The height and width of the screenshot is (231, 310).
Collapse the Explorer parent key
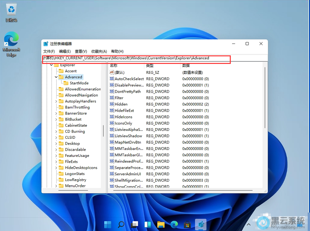tap(52, 65)
